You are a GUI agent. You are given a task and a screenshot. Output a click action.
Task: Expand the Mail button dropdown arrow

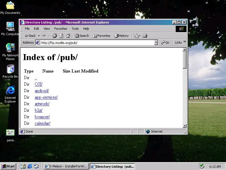click(x=140, y=36)
